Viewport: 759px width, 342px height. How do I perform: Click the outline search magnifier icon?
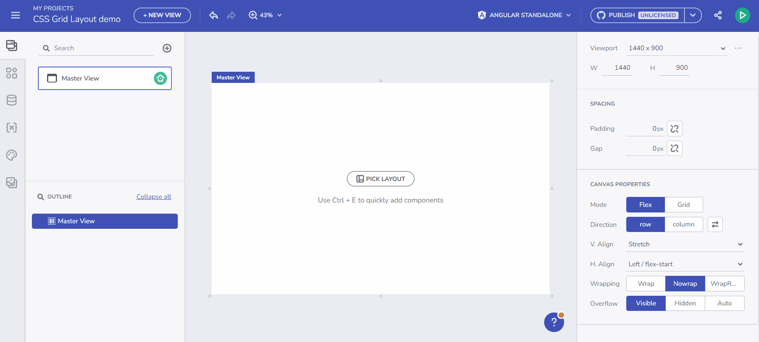coord(41,197)
